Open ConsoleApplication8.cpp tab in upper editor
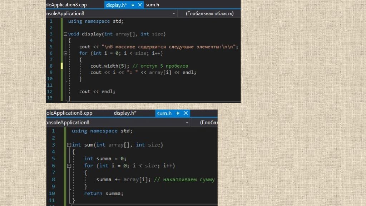The image size is (366, 206). 66,5
